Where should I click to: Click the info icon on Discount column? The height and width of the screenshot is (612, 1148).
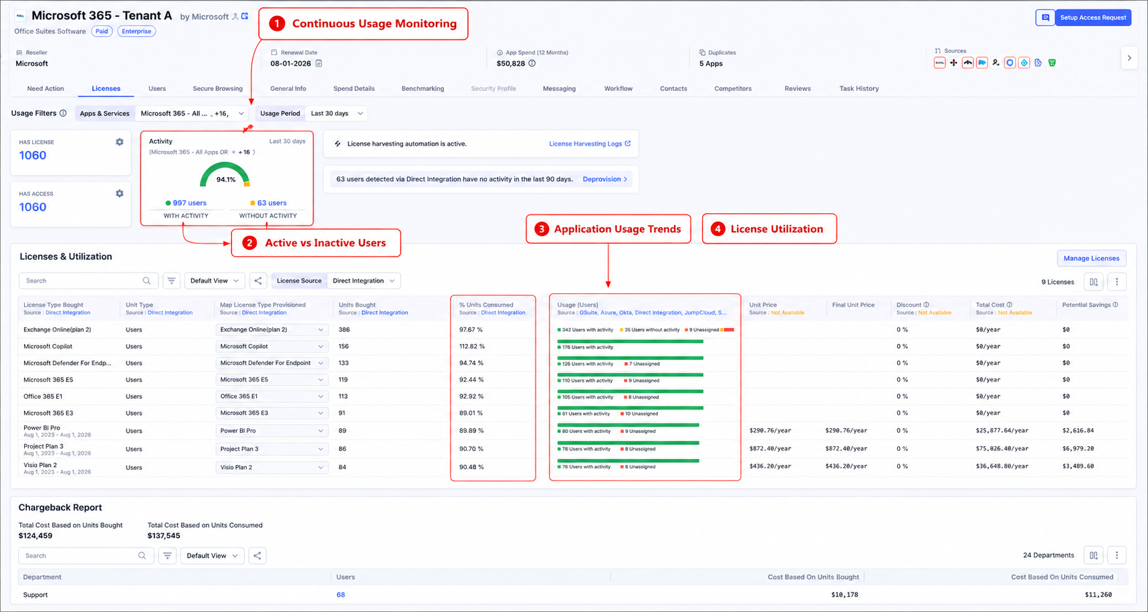point(926,305)
